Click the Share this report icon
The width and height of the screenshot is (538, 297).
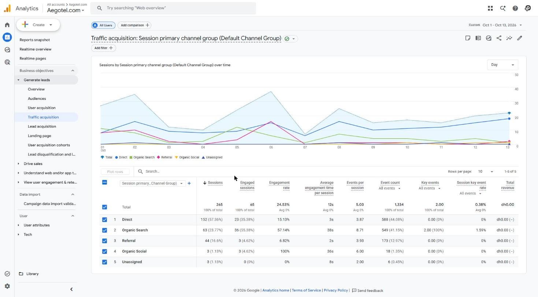[499, 38]
